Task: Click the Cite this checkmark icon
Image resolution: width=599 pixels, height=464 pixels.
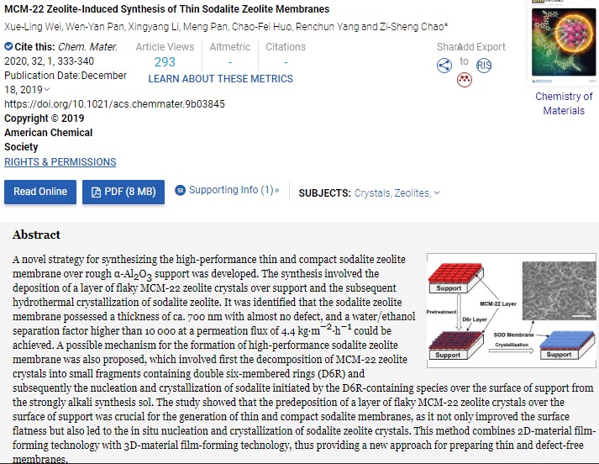Action: [8, 47]
